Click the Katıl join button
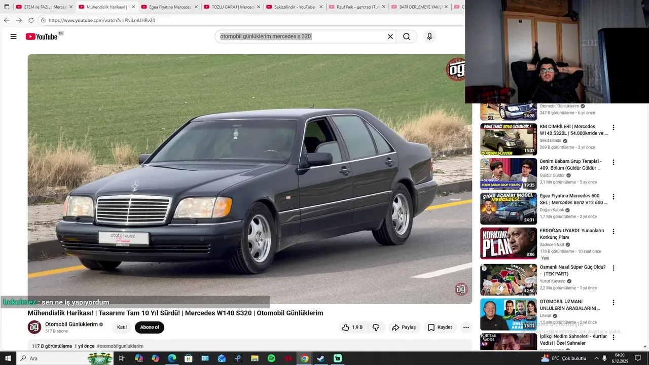This screenshot has width=649, height=365. 122,327
